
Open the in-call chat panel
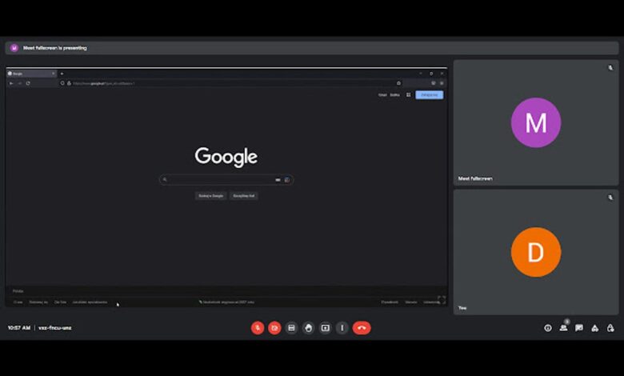click(x=579, y=327)
